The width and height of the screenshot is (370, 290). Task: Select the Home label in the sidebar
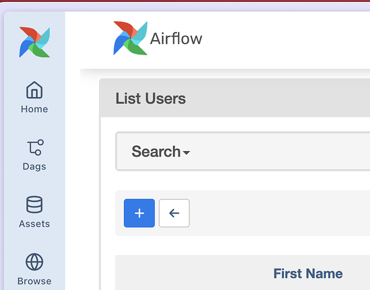coord(34,109)
